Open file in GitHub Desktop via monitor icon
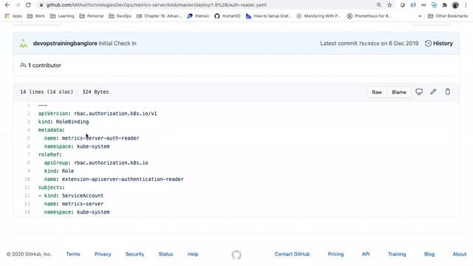 (x=419, y=92)
